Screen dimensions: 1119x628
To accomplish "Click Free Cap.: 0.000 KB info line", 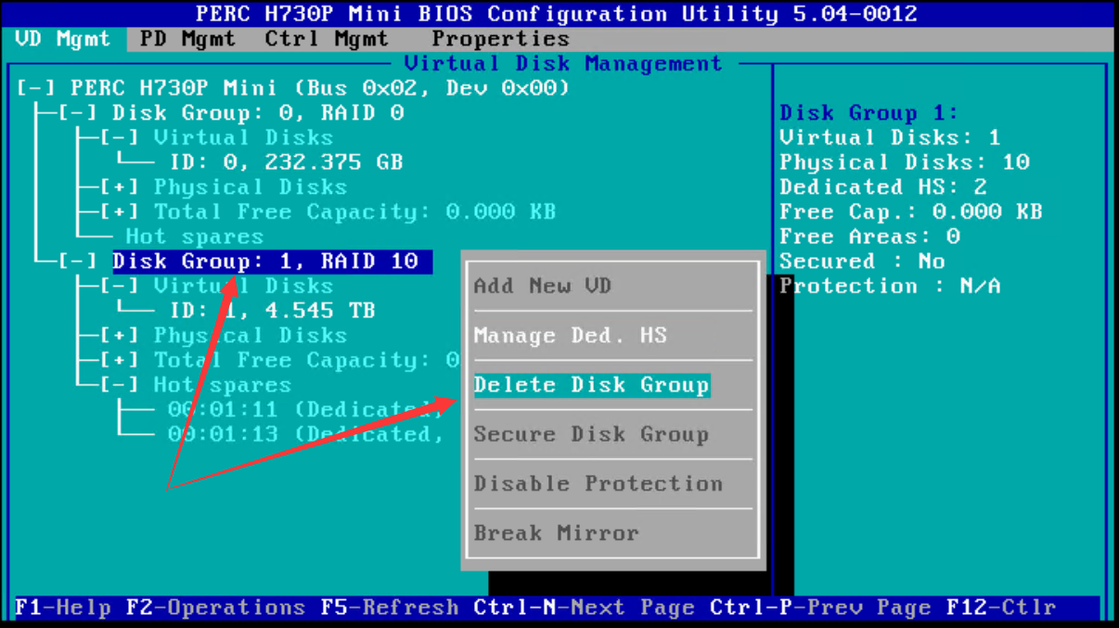I will click(x=911, y=211).
